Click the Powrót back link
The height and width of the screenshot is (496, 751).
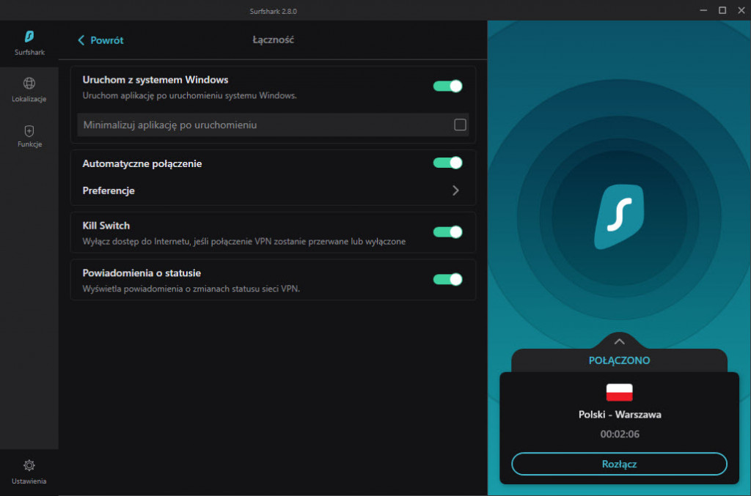click(x=106, y=40)
